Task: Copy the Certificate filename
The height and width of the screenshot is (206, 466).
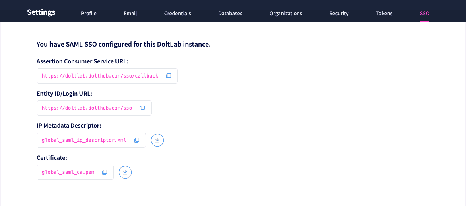Action: point(105,172)
